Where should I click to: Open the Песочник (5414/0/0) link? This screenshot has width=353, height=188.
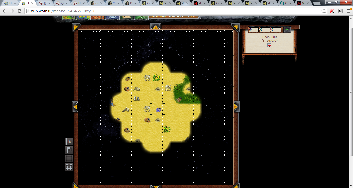(x=270, y=39)
